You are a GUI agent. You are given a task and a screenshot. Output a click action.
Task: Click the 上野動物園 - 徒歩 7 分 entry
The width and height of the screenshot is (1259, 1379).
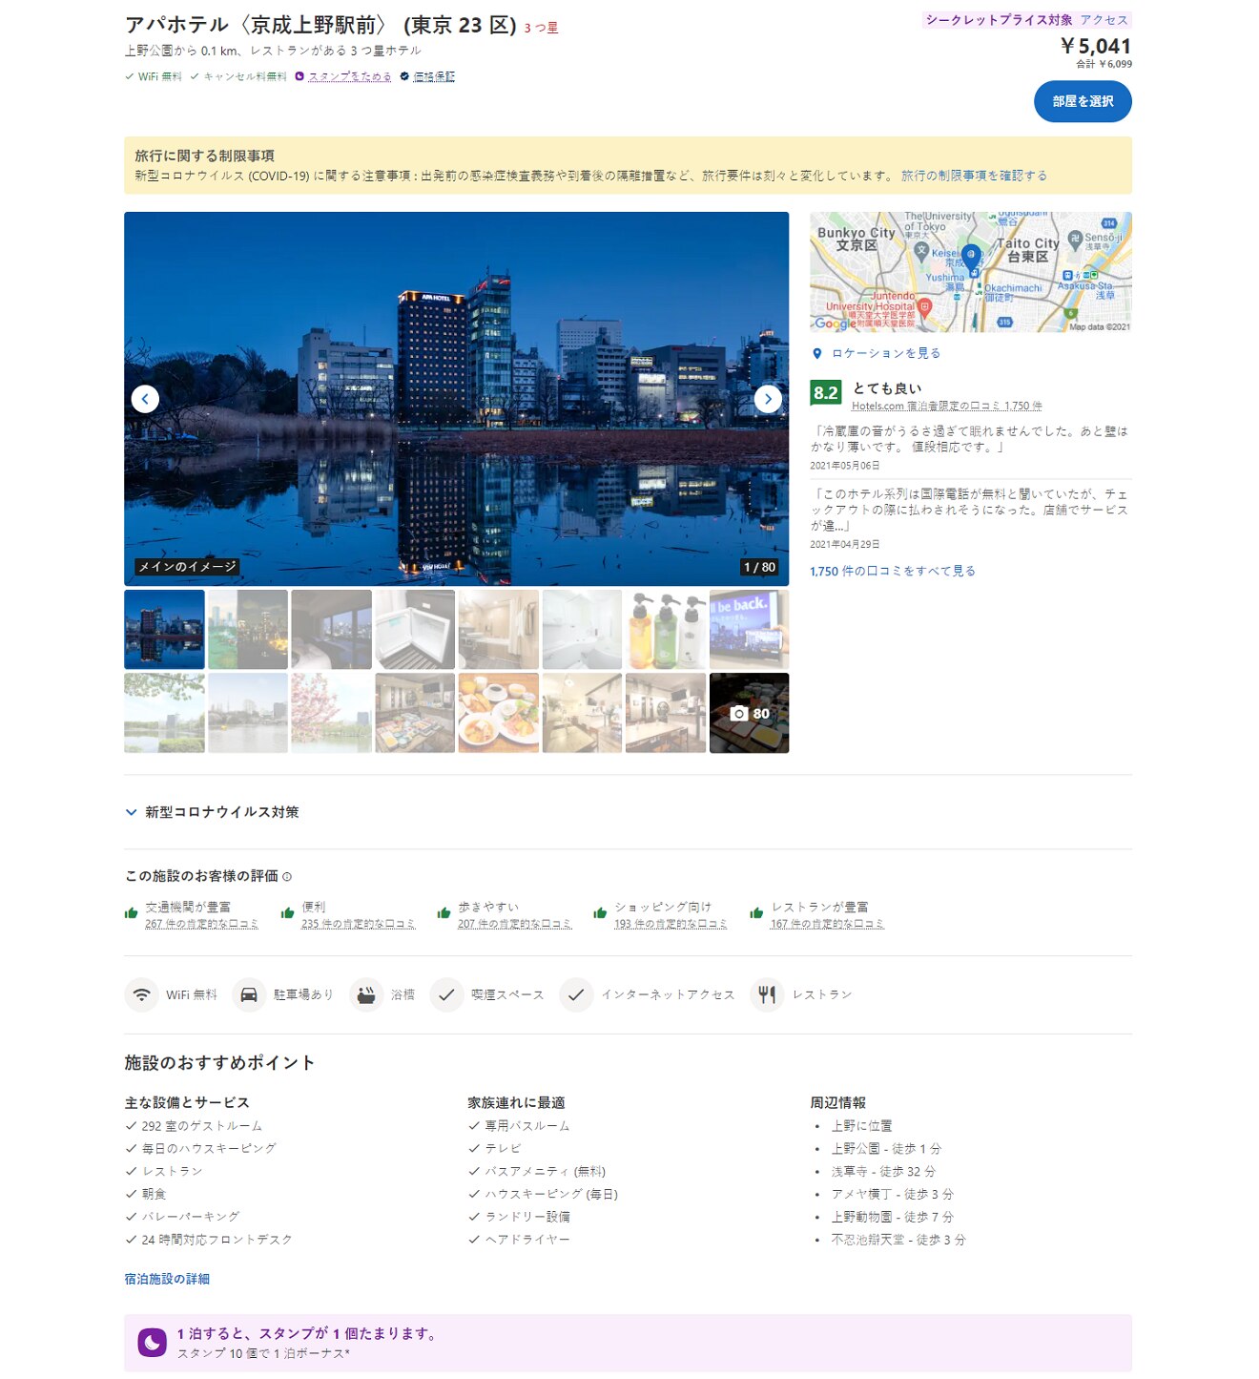(892, 1218)
